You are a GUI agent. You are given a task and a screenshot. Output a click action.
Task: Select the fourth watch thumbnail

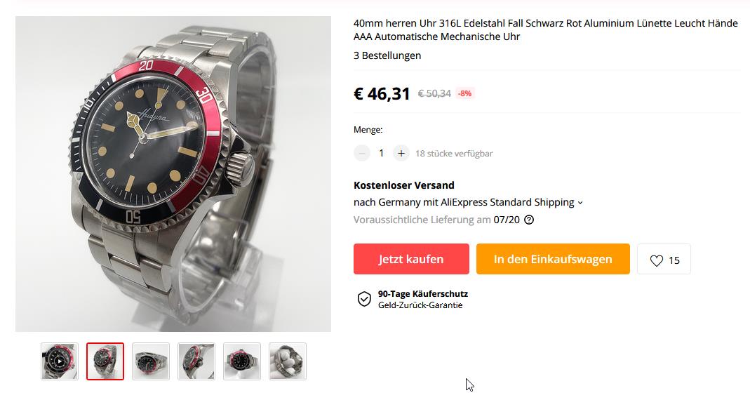[196, 361]
